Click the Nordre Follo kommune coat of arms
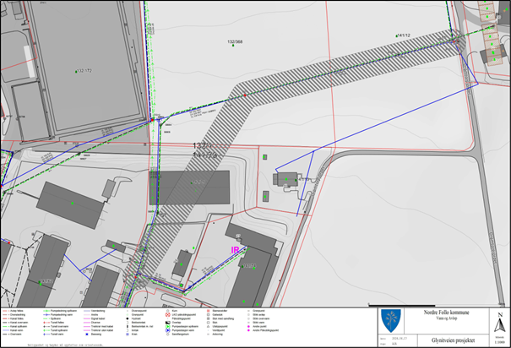 coord(391,321)
